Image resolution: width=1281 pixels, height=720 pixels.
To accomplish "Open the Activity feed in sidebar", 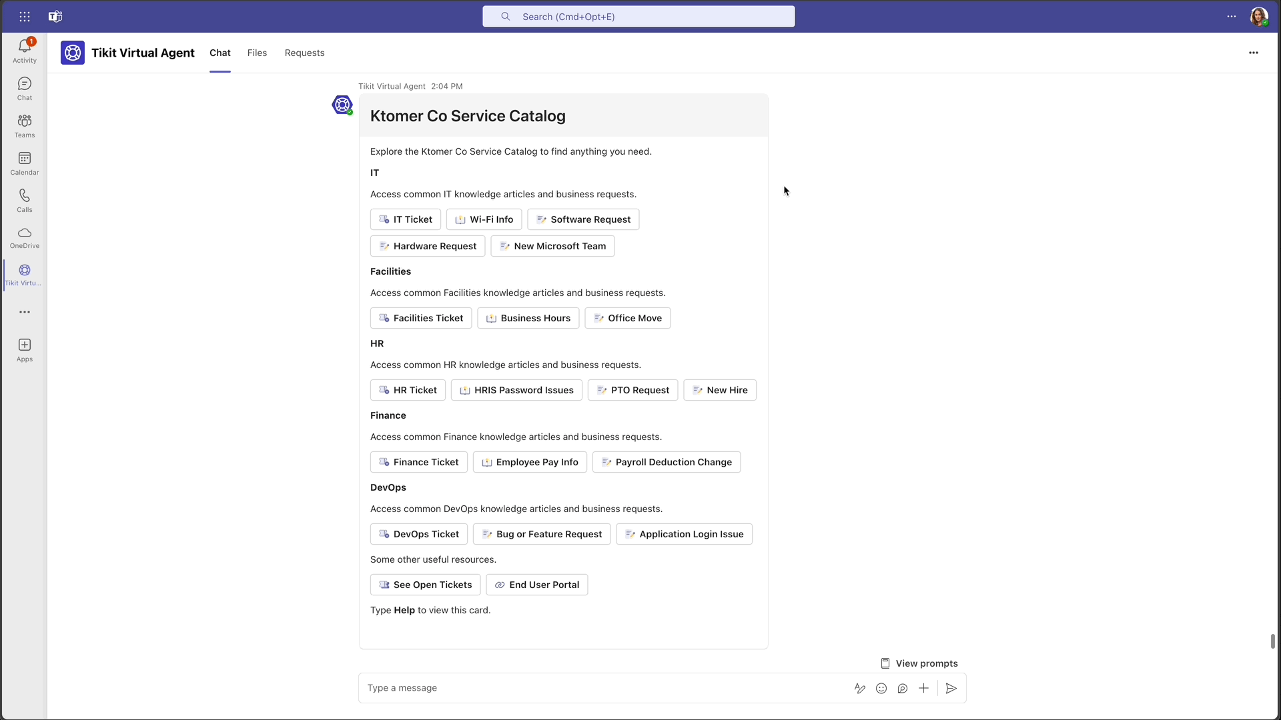I will coord(25,51).
